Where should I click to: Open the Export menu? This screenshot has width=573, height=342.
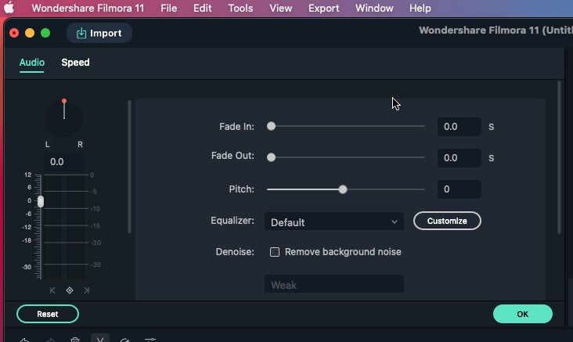click(323, 8)
